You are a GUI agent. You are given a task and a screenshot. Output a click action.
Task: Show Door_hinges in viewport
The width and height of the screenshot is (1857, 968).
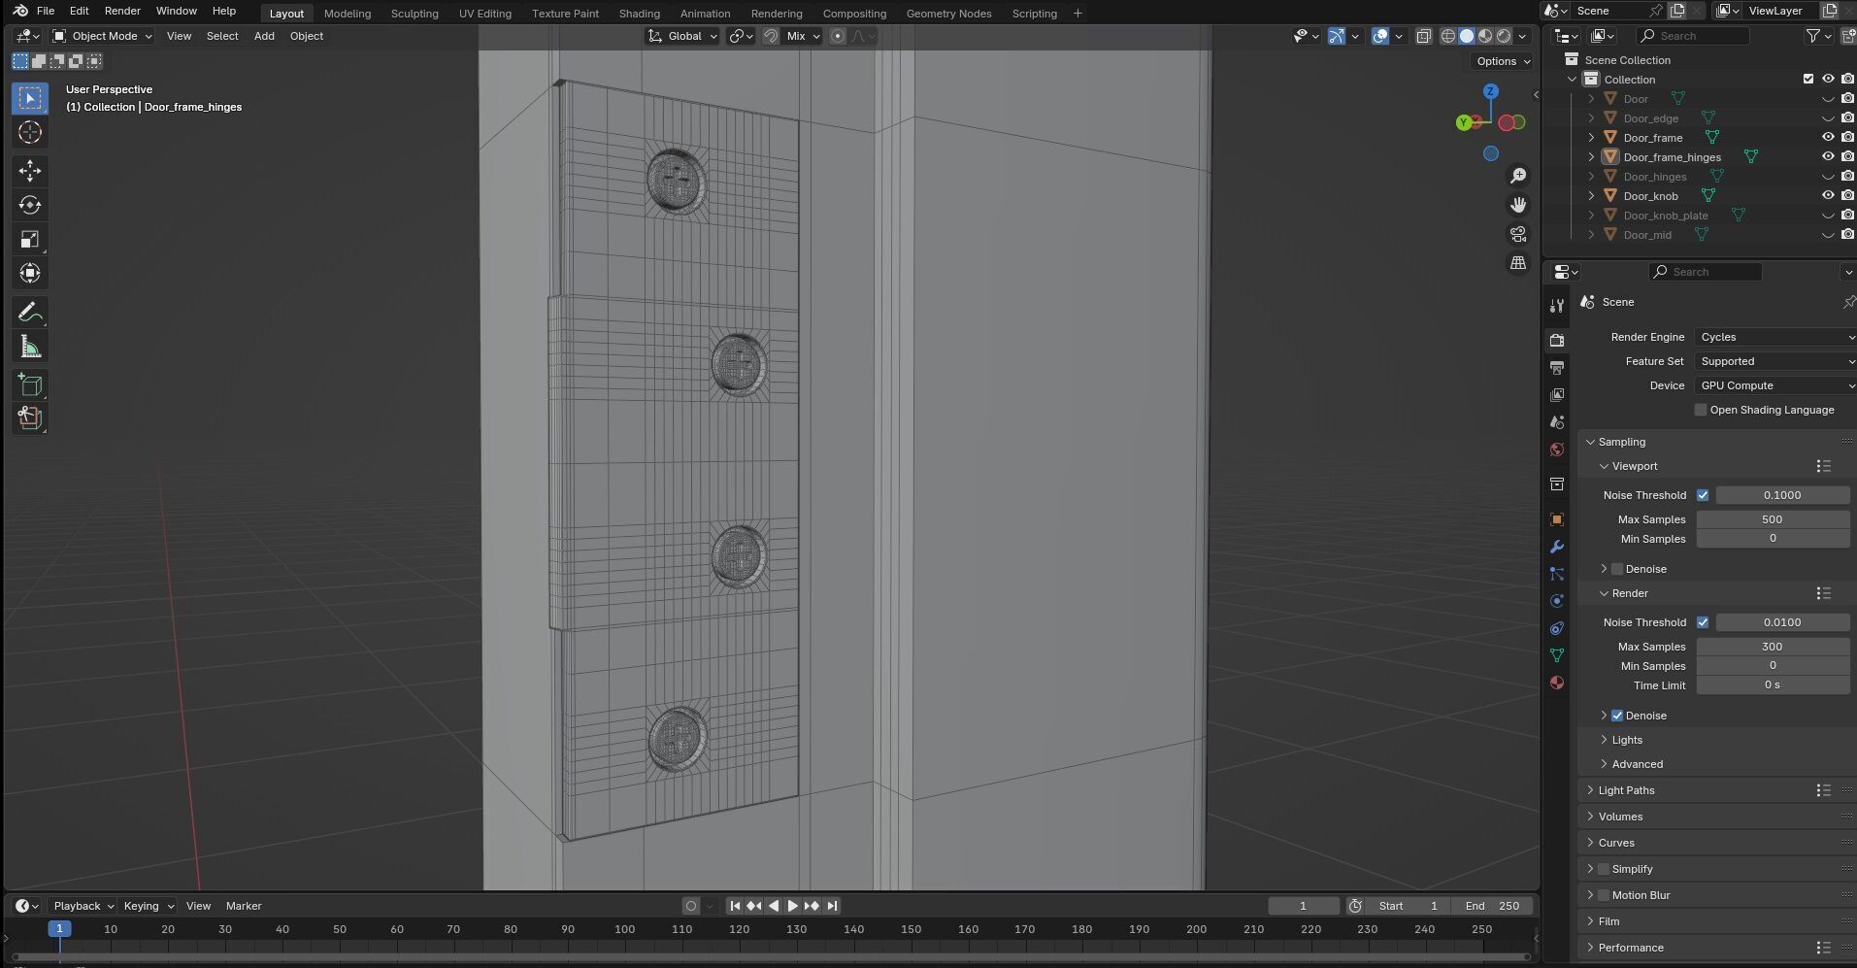click(1828, 177)
